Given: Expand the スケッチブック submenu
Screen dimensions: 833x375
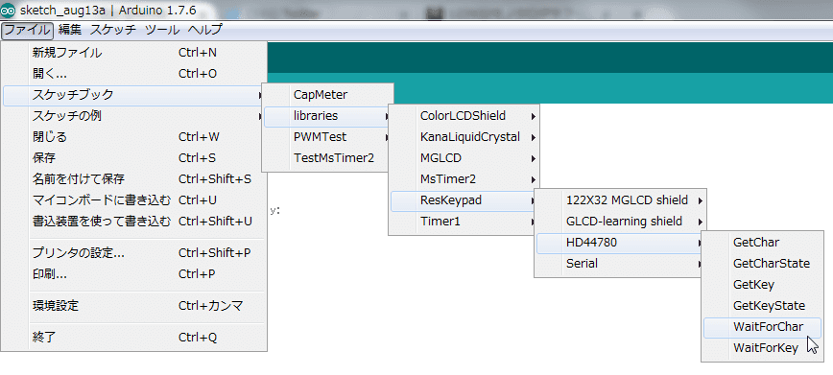Looking at the screenshot, I should coord(134,95).
